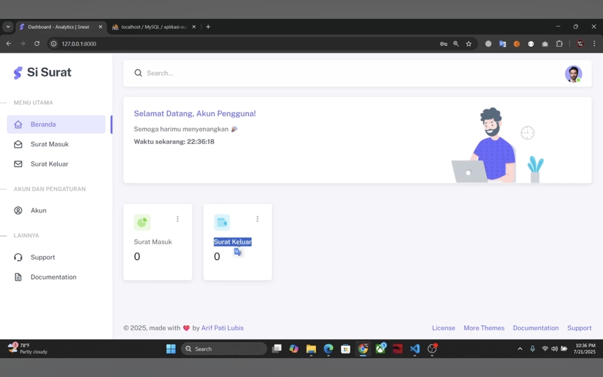Reload the dashboard page
603x377 pixels.
point(37,44)
